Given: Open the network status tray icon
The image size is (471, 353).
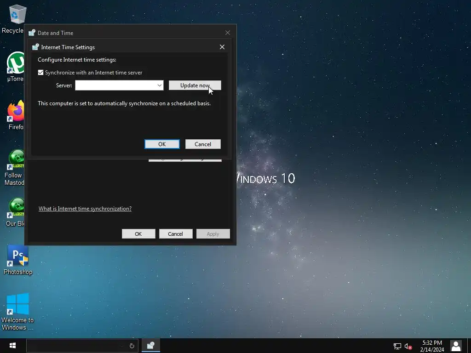Looking at the screenshot, I should (397, 347).
